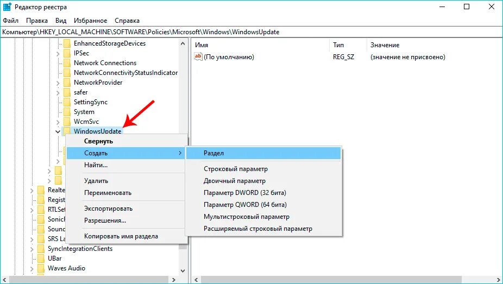503x284 pixels.
Task: Click the Waves Audio folder icon
Action: point(41,268)
